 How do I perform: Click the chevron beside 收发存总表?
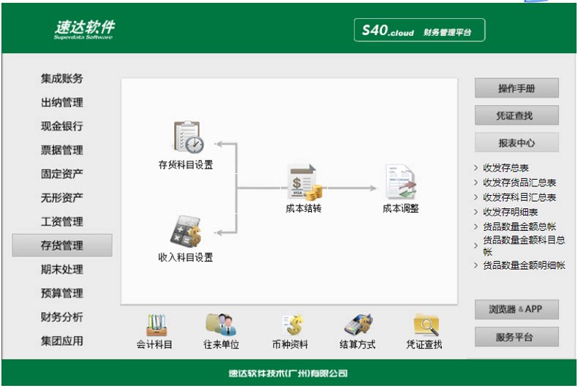click(x=476, y=168)
